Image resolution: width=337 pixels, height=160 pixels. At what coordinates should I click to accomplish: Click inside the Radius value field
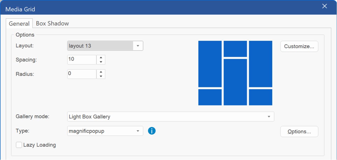click(x=82, y=74)
